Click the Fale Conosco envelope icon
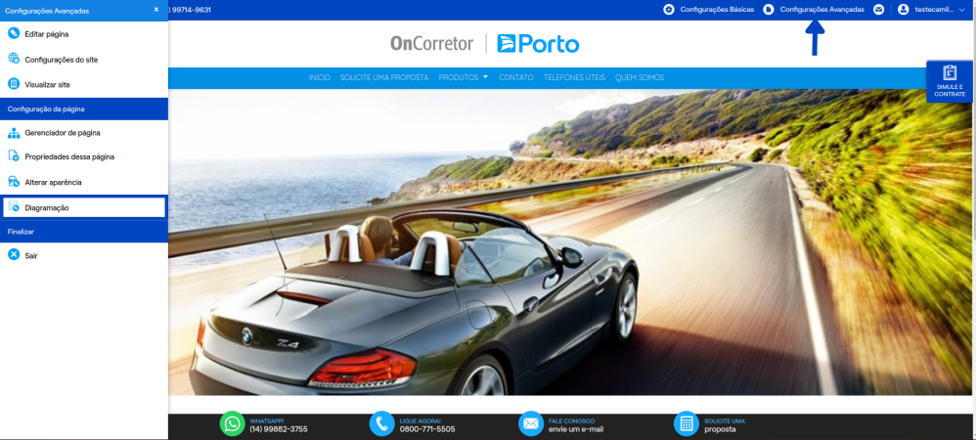The height and width of the screenshot is (440, 978). [x=531, y=423]
